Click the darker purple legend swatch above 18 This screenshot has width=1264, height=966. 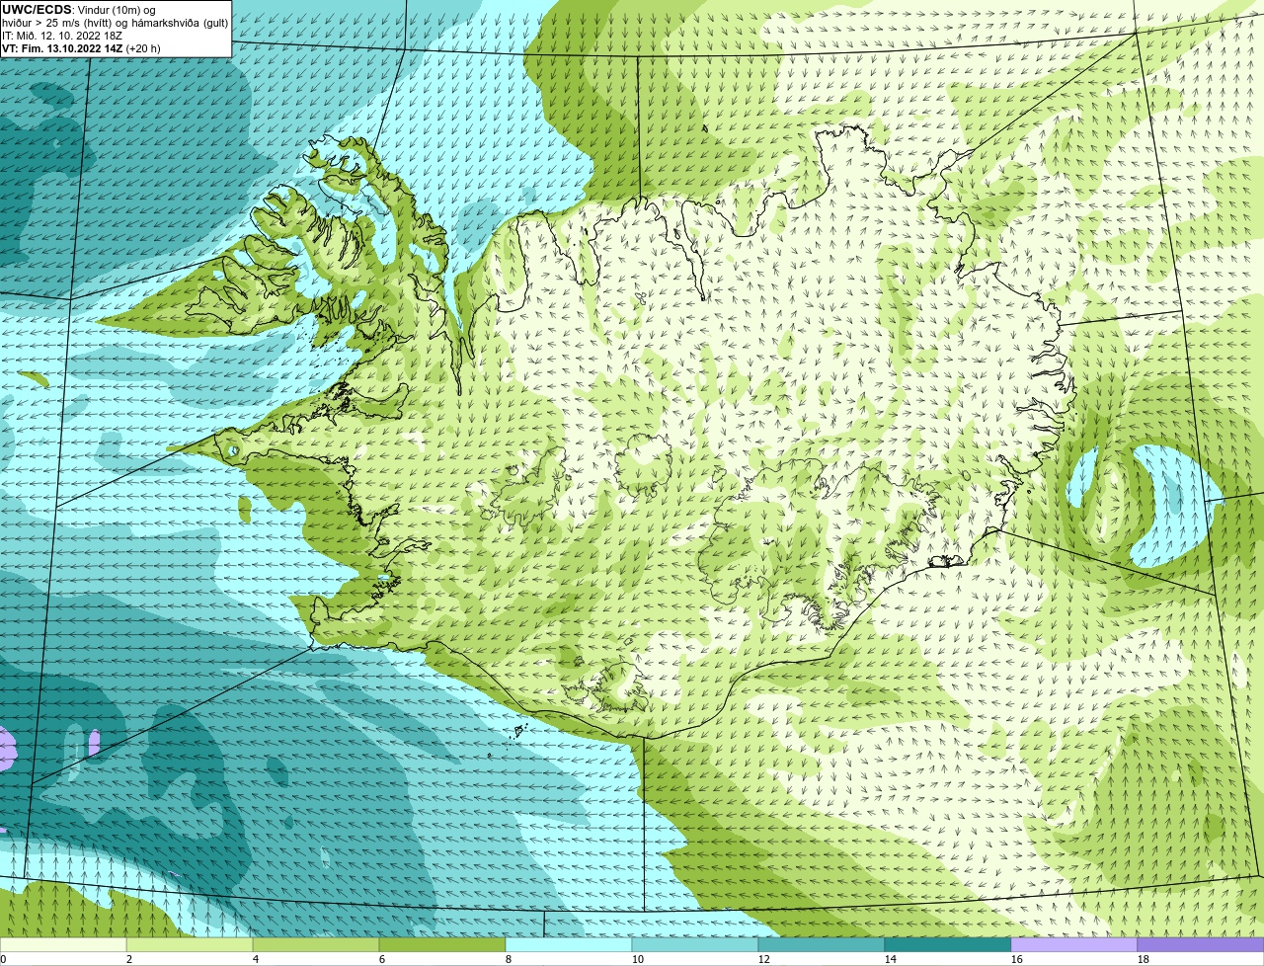click(1201, 945)
